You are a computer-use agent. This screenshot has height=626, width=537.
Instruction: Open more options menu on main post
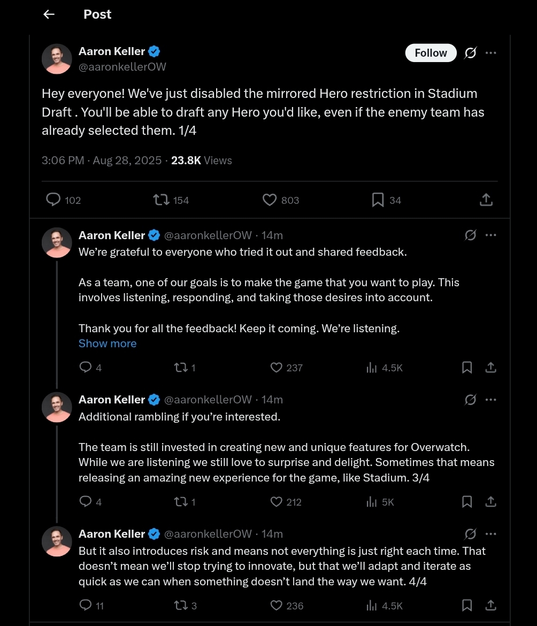[x=491, y=52]
